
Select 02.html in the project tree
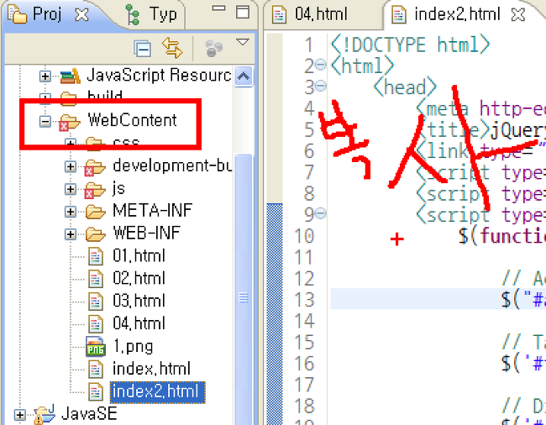click(139, 279)
